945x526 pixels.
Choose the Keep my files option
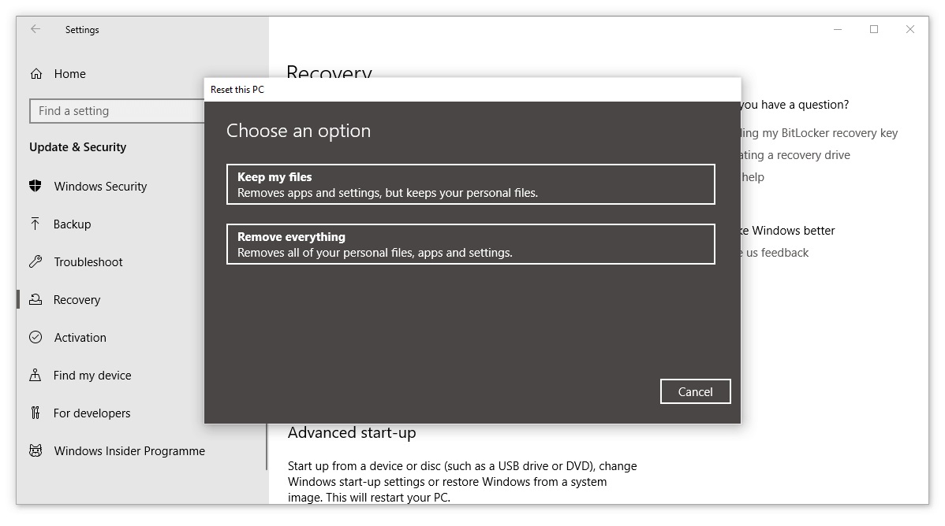[470, 184]
